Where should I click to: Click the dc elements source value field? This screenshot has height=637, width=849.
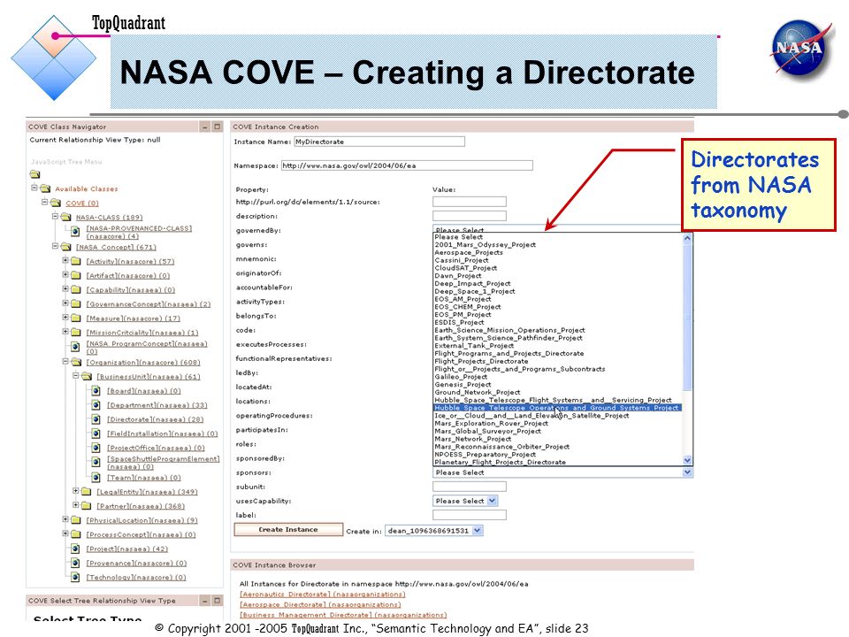pyautogui.click(x=470, y=202)
